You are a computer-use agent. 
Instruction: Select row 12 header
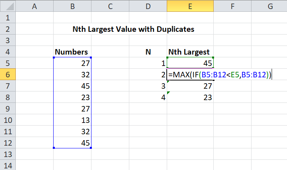click(x=8, y=143)
